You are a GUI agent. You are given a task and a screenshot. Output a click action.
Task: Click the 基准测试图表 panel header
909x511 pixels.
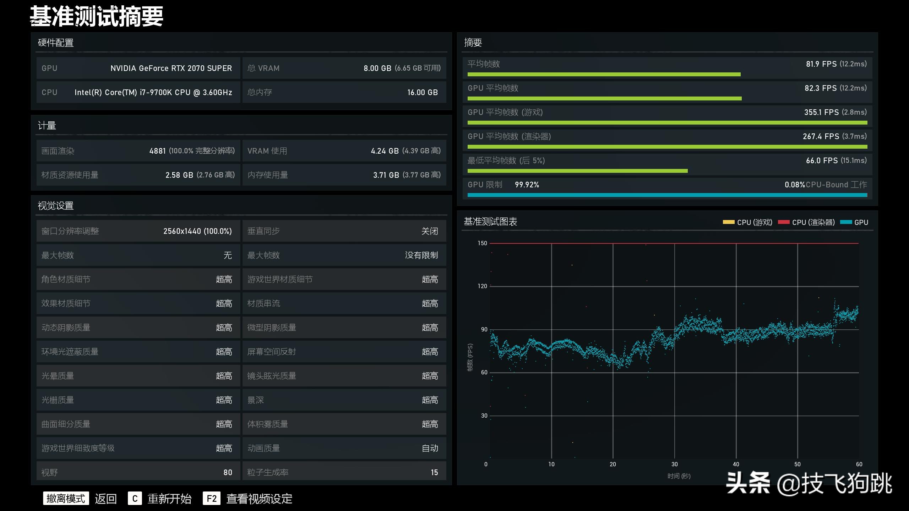point(490,222)
